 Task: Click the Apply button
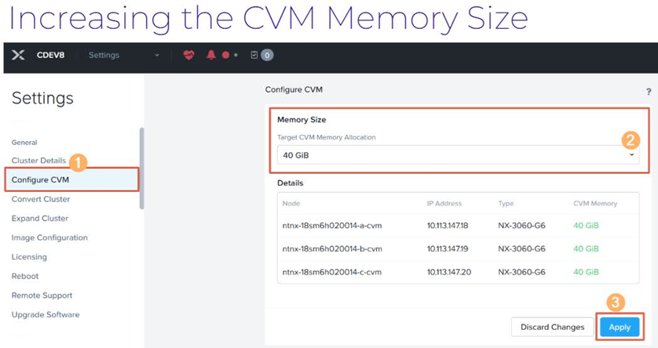click(620, 327)
